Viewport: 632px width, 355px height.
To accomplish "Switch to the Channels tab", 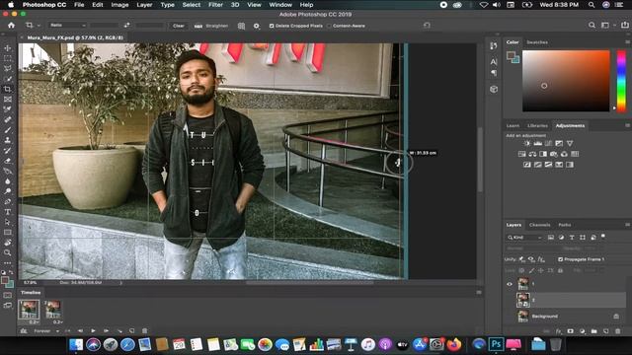I will [x=539, y=225].
